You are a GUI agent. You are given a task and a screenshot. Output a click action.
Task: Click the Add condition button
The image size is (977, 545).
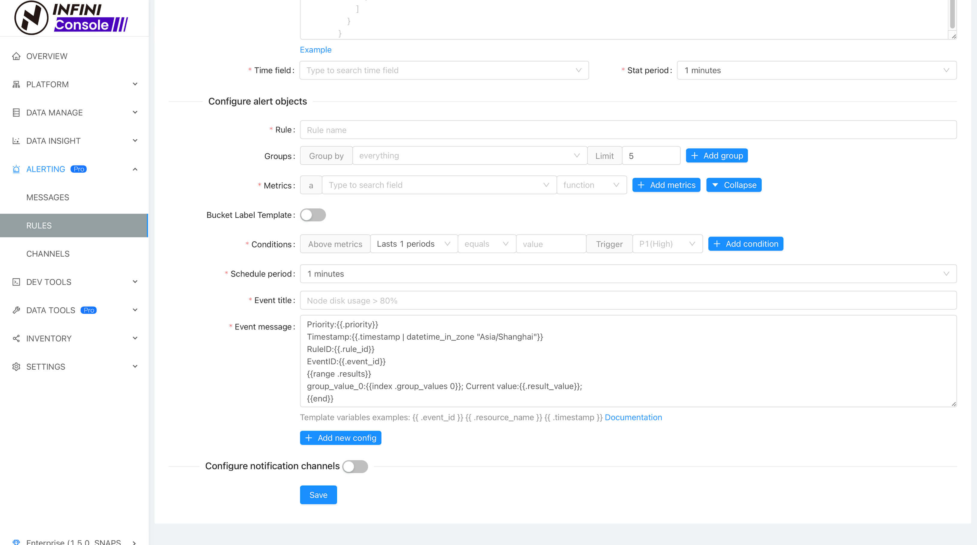746,244
